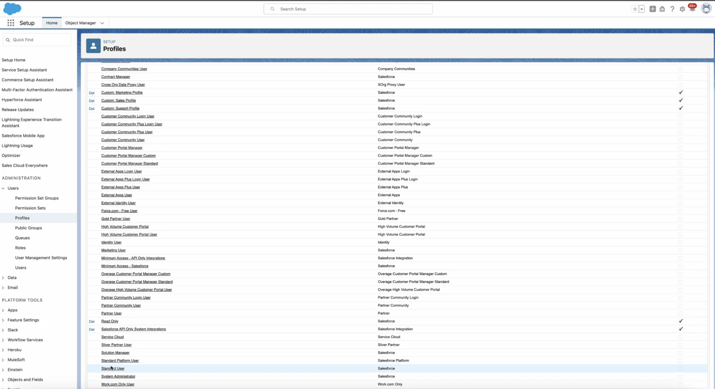The height and width of the screenshot is (389, 715).
Task: Click Custom checkbox for Custom: Sales Profile
Action: tap(681, 101)
